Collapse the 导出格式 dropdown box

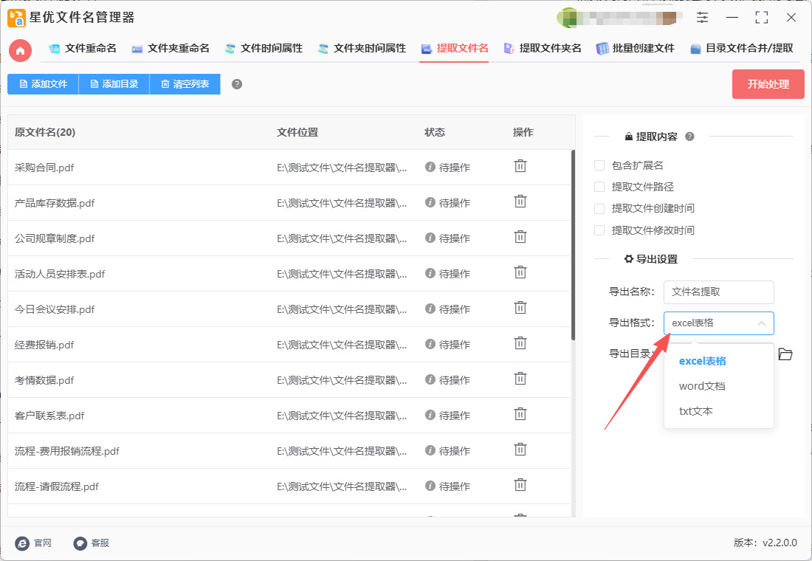718,323
